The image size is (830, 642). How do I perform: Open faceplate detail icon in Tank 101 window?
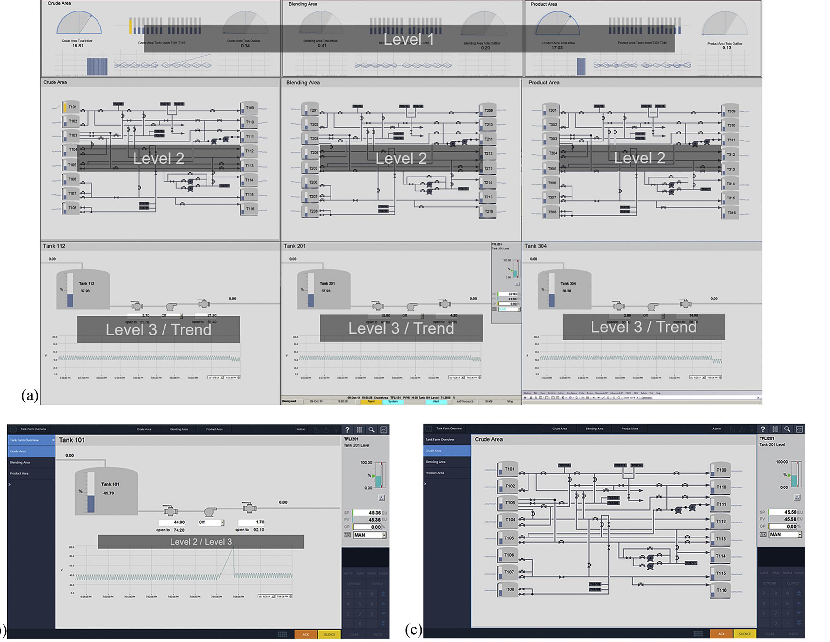[382, 498]
